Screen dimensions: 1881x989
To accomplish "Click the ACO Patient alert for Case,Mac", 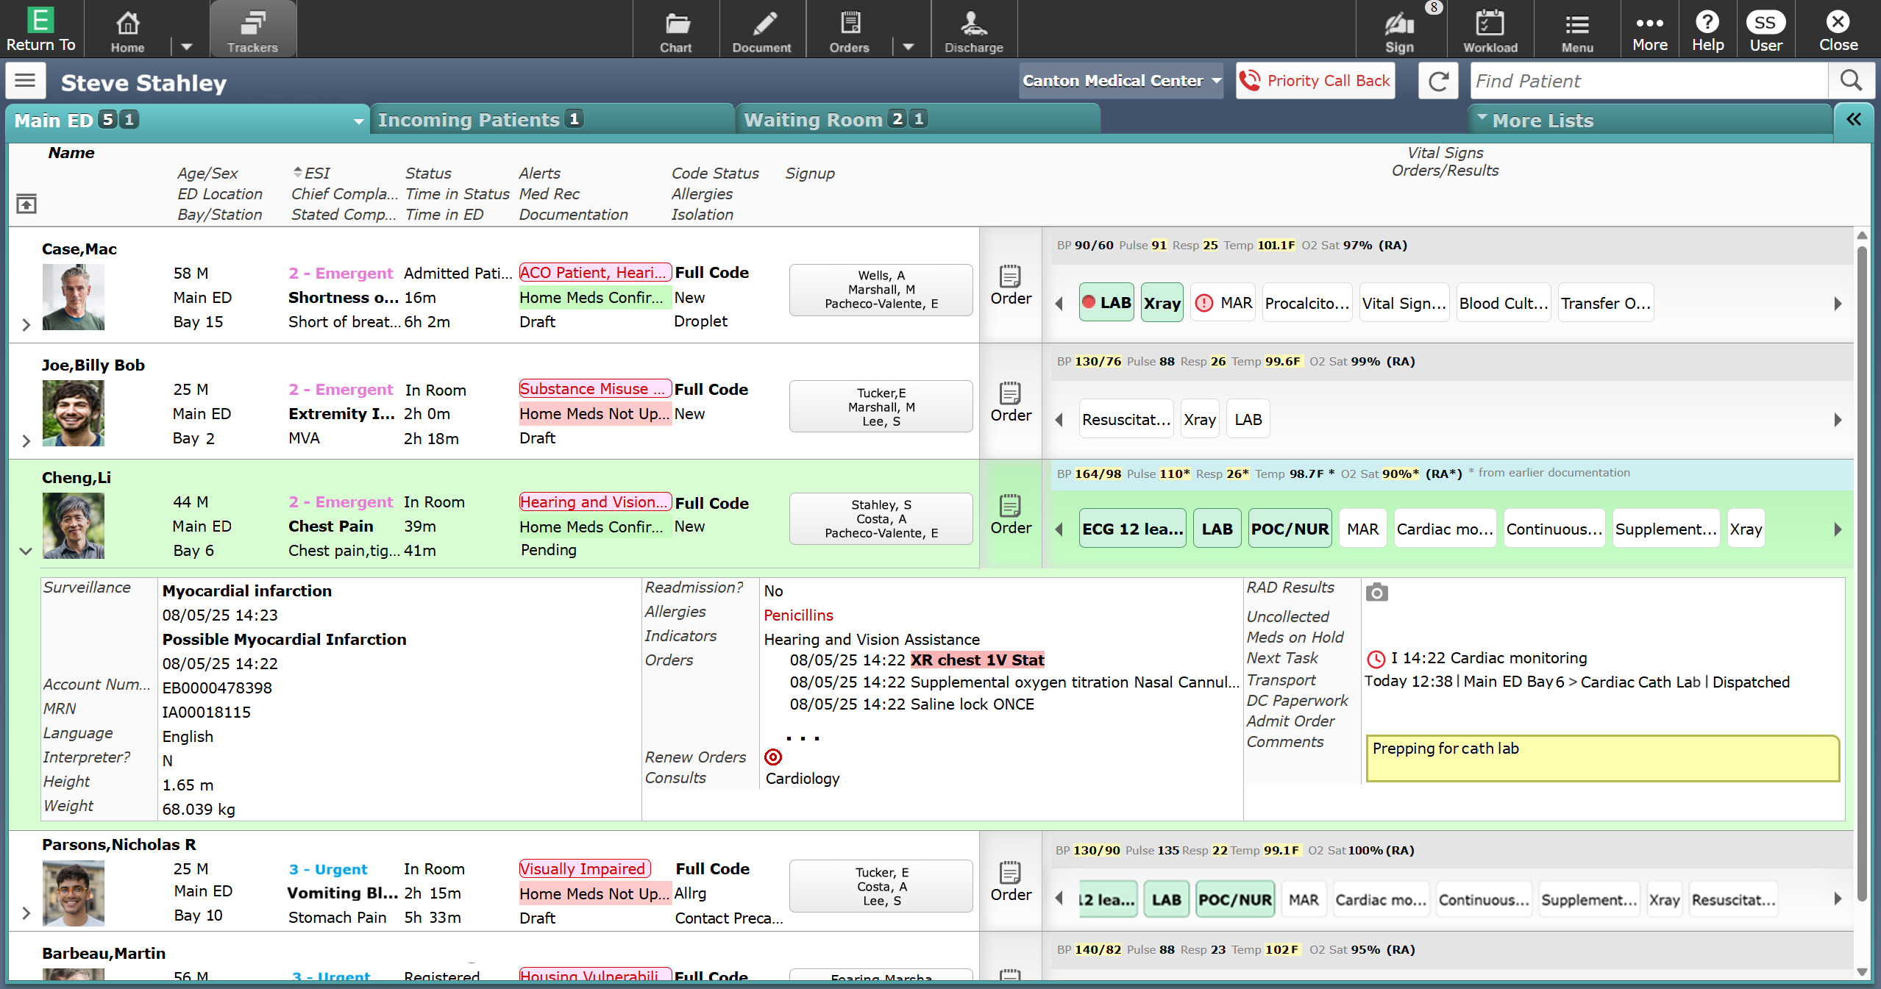I will point(595,272).
